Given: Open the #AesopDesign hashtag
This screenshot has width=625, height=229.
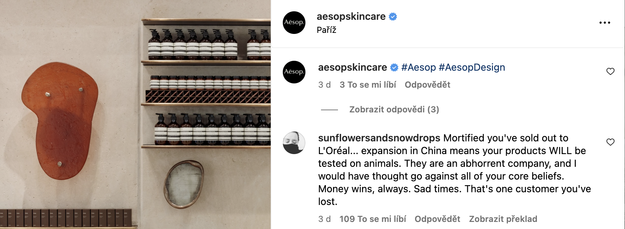Looking at the screenshot, I should pyautogui.click(x=472, y=67).
